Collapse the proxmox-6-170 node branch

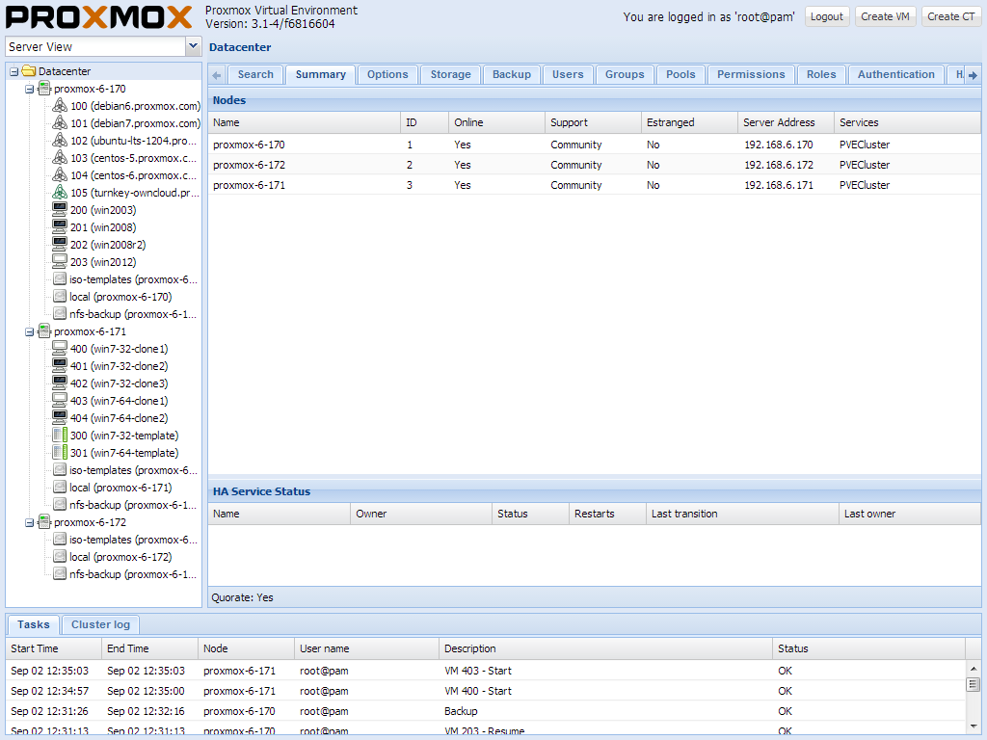[x=29, y=88]
